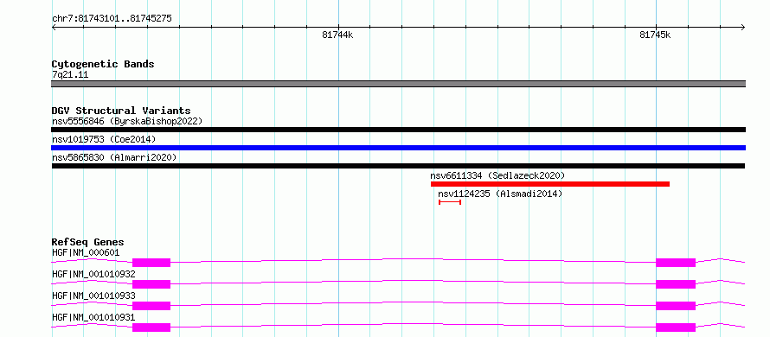Viewport: 770px width, 337px height.
Task: Click the Cytogenetic Bands track title
Action: 103,64
